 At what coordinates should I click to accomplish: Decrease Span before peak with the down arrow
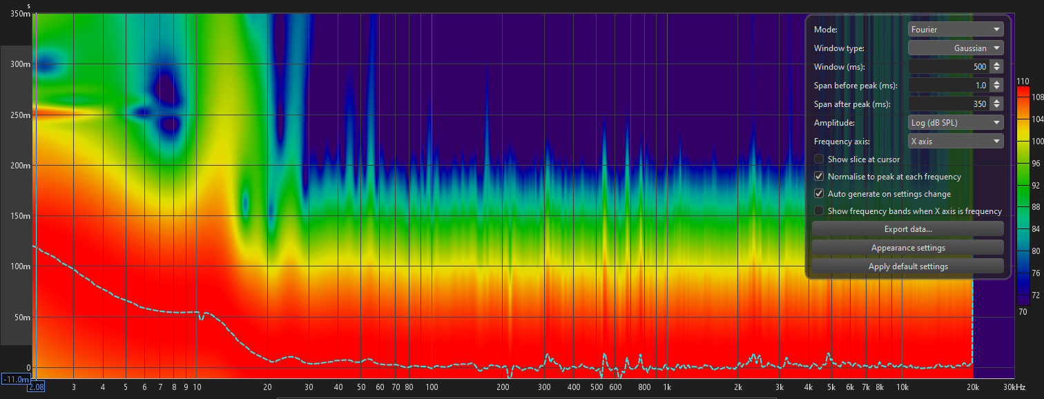[x=996, y=89]
